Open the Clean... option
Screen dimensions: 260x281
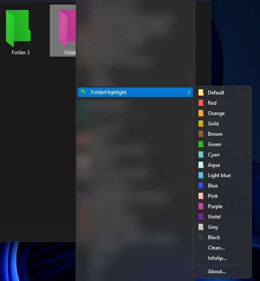pyautogui.click(x=223, y=248)
